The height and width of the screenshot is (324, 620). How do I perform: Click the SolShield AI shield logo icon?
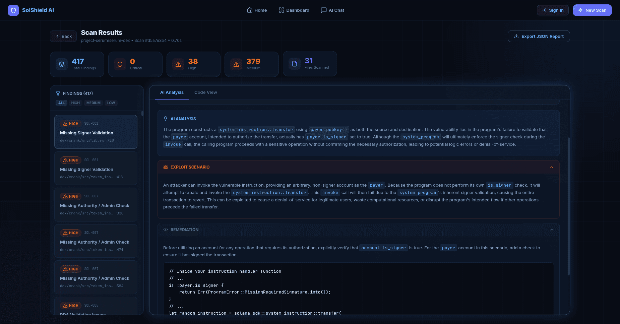[x=13, y=10]
